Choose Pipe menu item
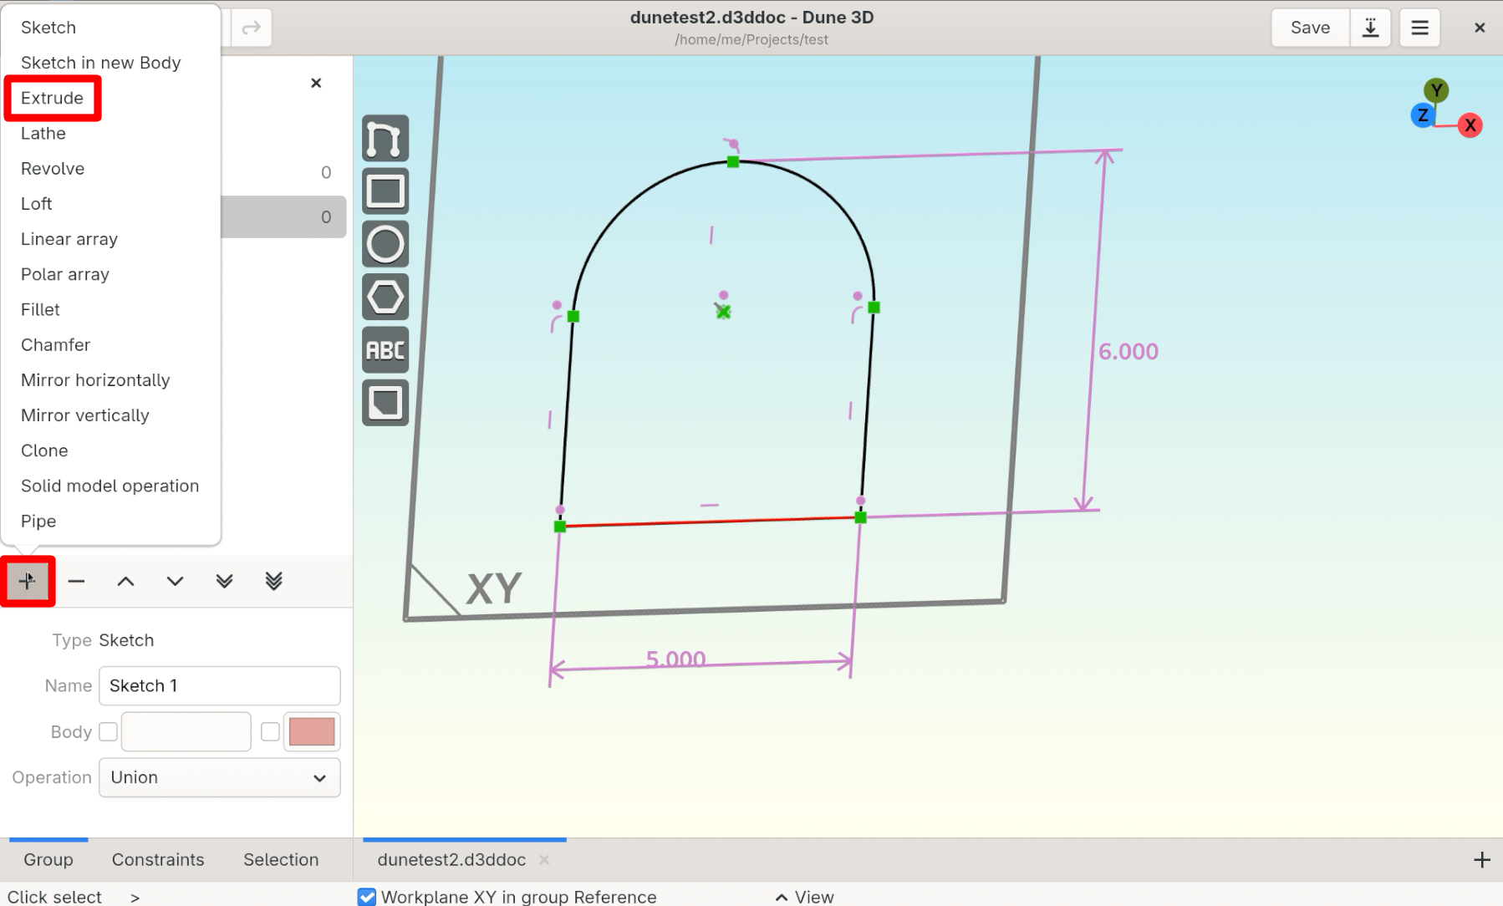 click(x=110, y=521)
